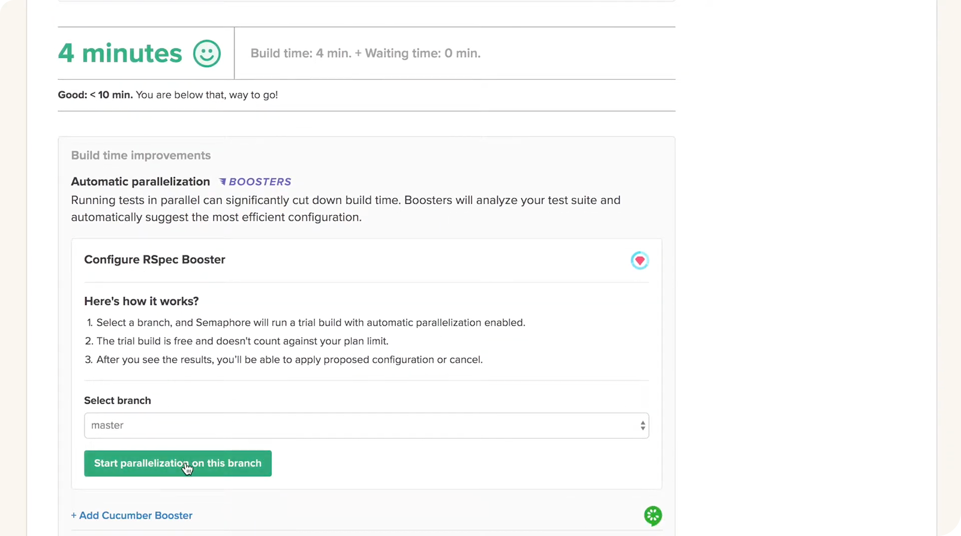Click the '4 minutes' build time value
This screenshot has width=961, height=536.
pos(120,53)
